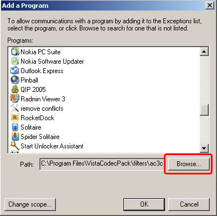Select the Spider Solitaire icon

[x=15, y=136]
